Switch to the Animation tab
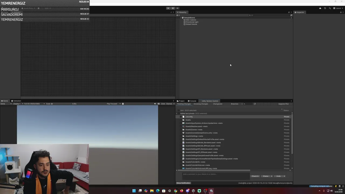The image size is (345, 194). 16,101
